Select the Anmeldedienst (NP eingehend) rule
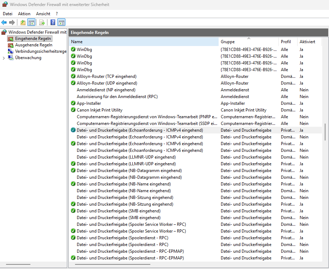Image resolution: width=329 pixels, height=269 pixels. [x=106, y=90]
